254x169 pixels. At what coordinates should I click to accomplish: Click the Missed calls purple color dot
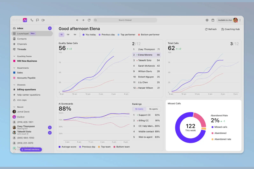212,127
